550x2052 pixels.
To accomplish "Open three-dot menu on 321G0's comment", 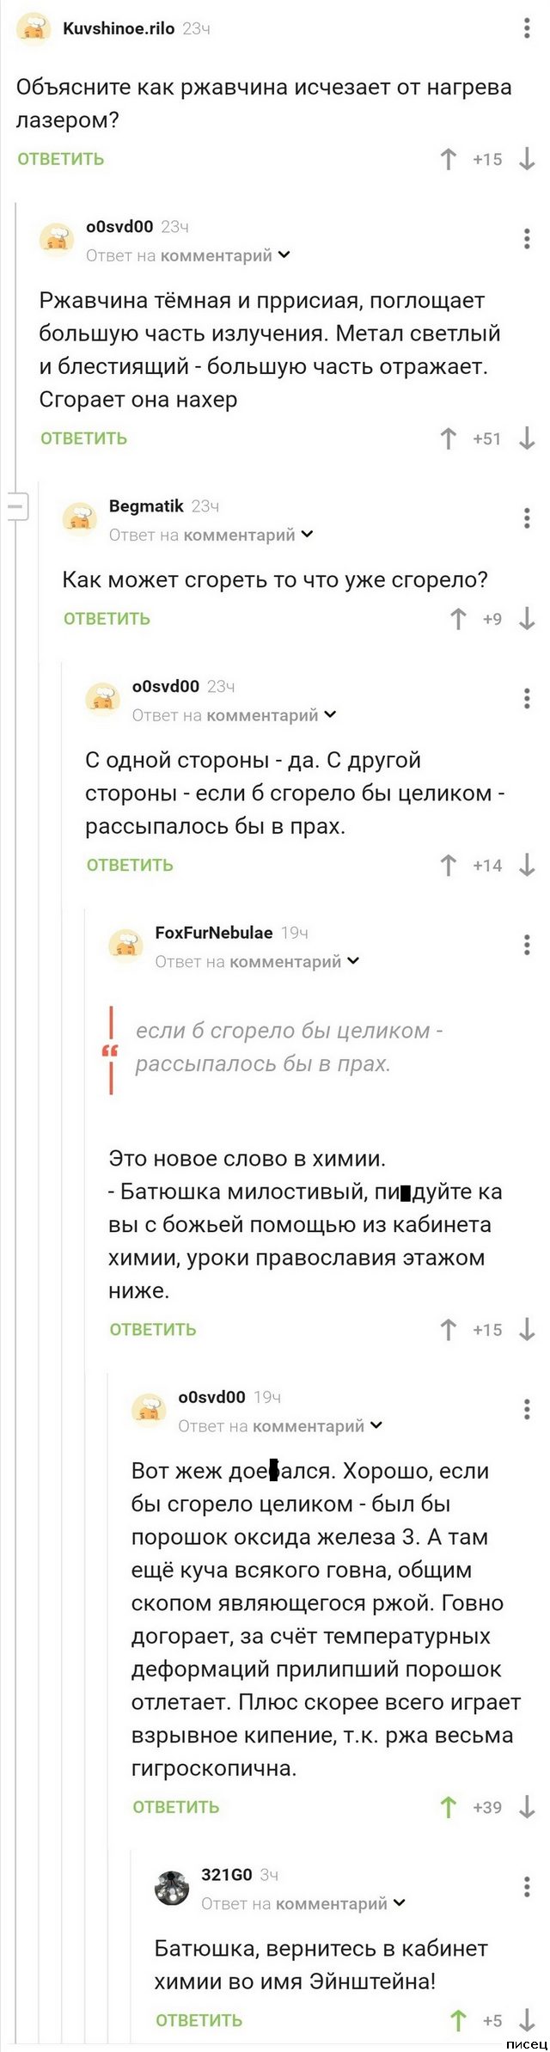I will 527,1887.
